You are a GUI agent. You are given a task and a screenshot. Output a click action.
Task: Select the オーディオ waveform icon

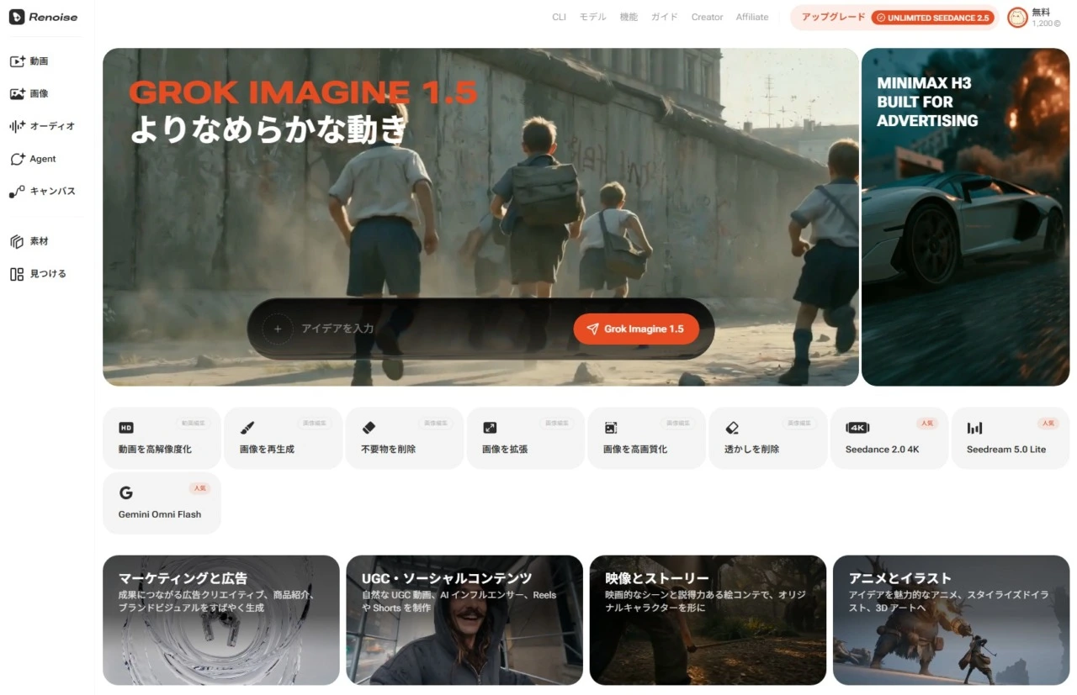(17, 126)
